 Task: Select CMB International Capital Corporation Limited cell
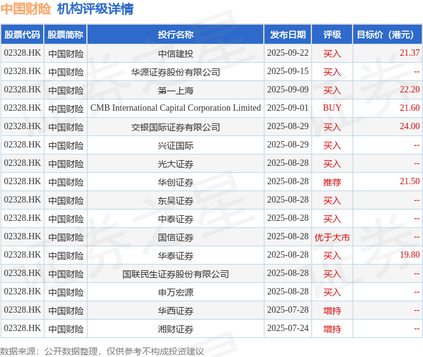coord(176,108)
